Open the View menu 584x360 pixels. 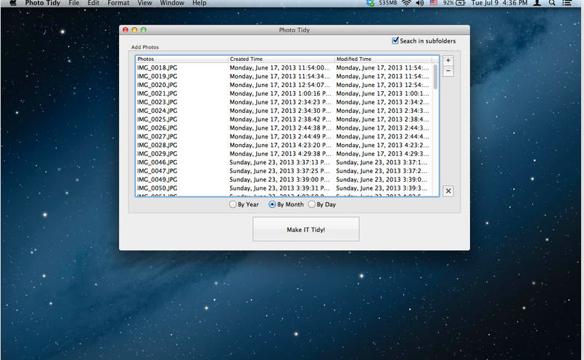click(x=144, y=3)
